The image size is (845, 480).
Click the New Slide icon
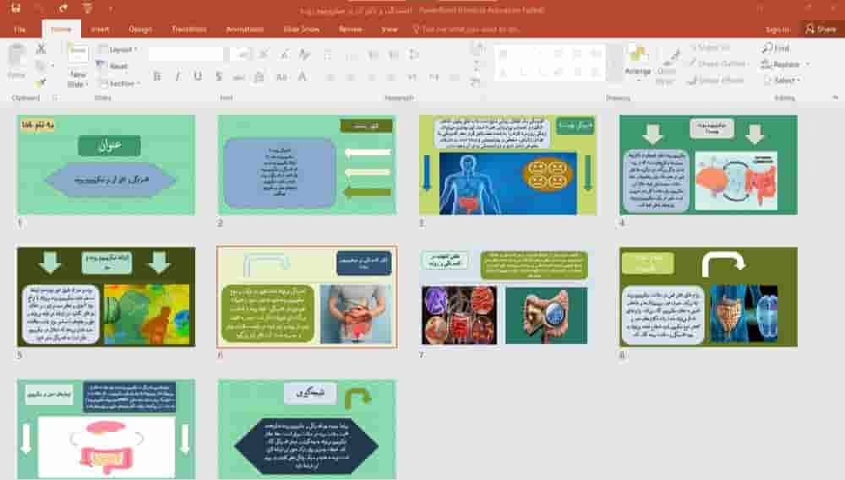(x=78, y=54)
